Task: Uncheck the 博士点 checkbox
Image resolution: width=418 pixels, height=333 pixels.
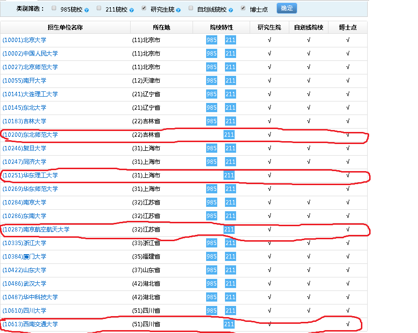Action: tap(242, 8)
